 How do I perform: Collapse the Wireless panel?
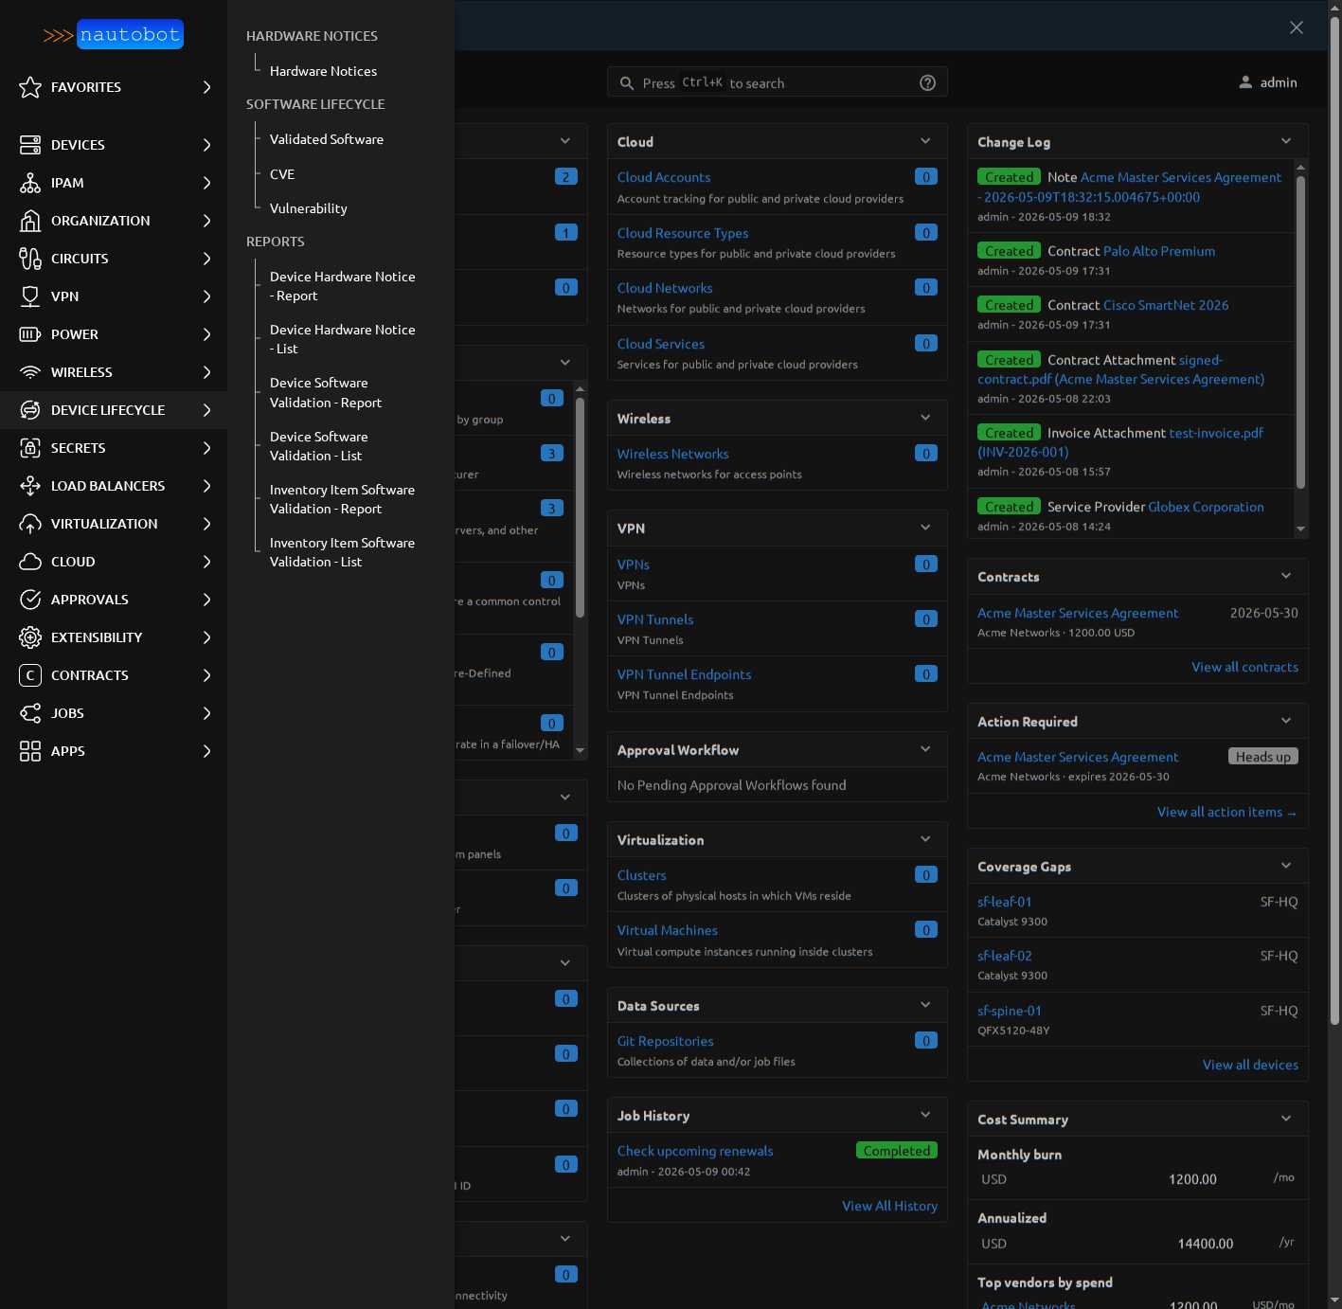click(925, 418)
